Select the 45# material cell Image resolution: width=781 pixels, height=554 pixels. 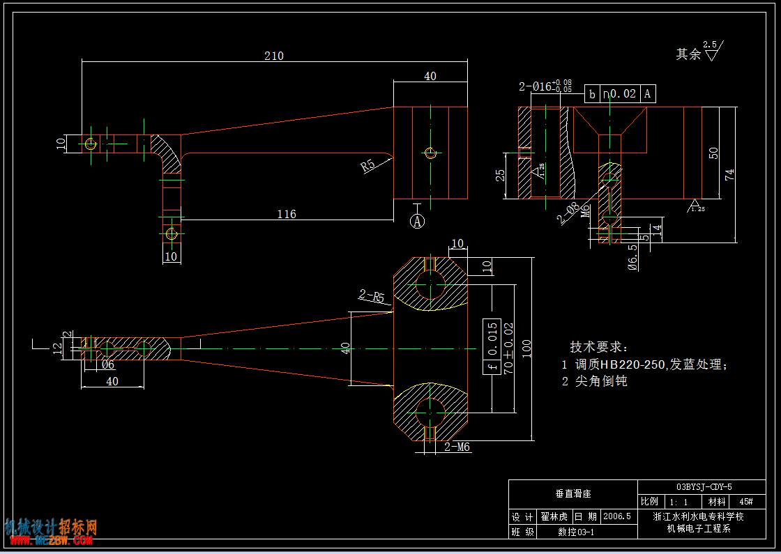pyautogui.click(x=745, y=502)
